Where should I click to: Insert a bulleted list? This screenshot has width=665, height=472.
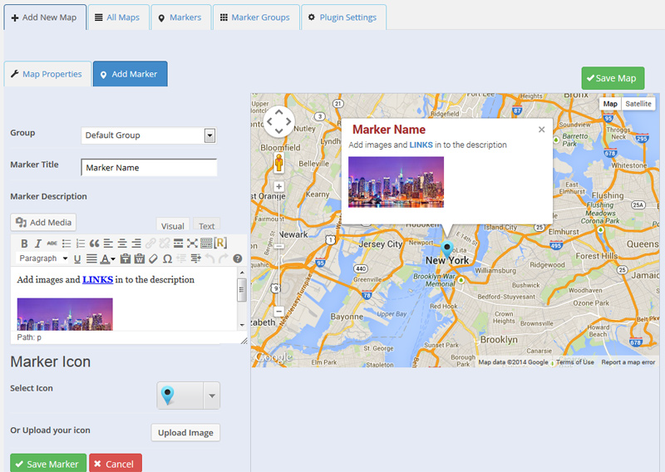66,243
